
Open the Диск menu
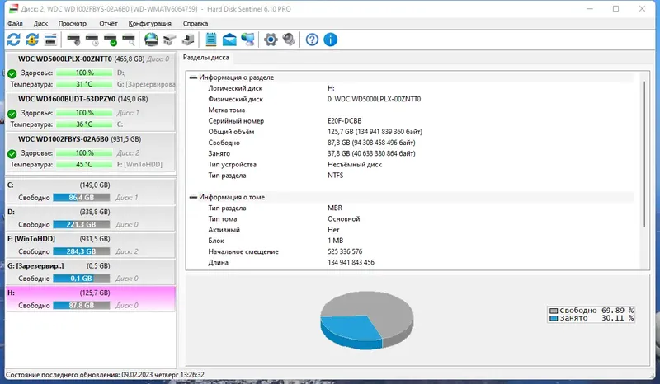[40, 24]
